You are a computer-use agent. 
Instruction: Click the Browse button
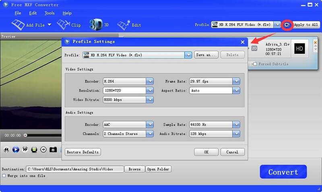[x=134, y=169]
